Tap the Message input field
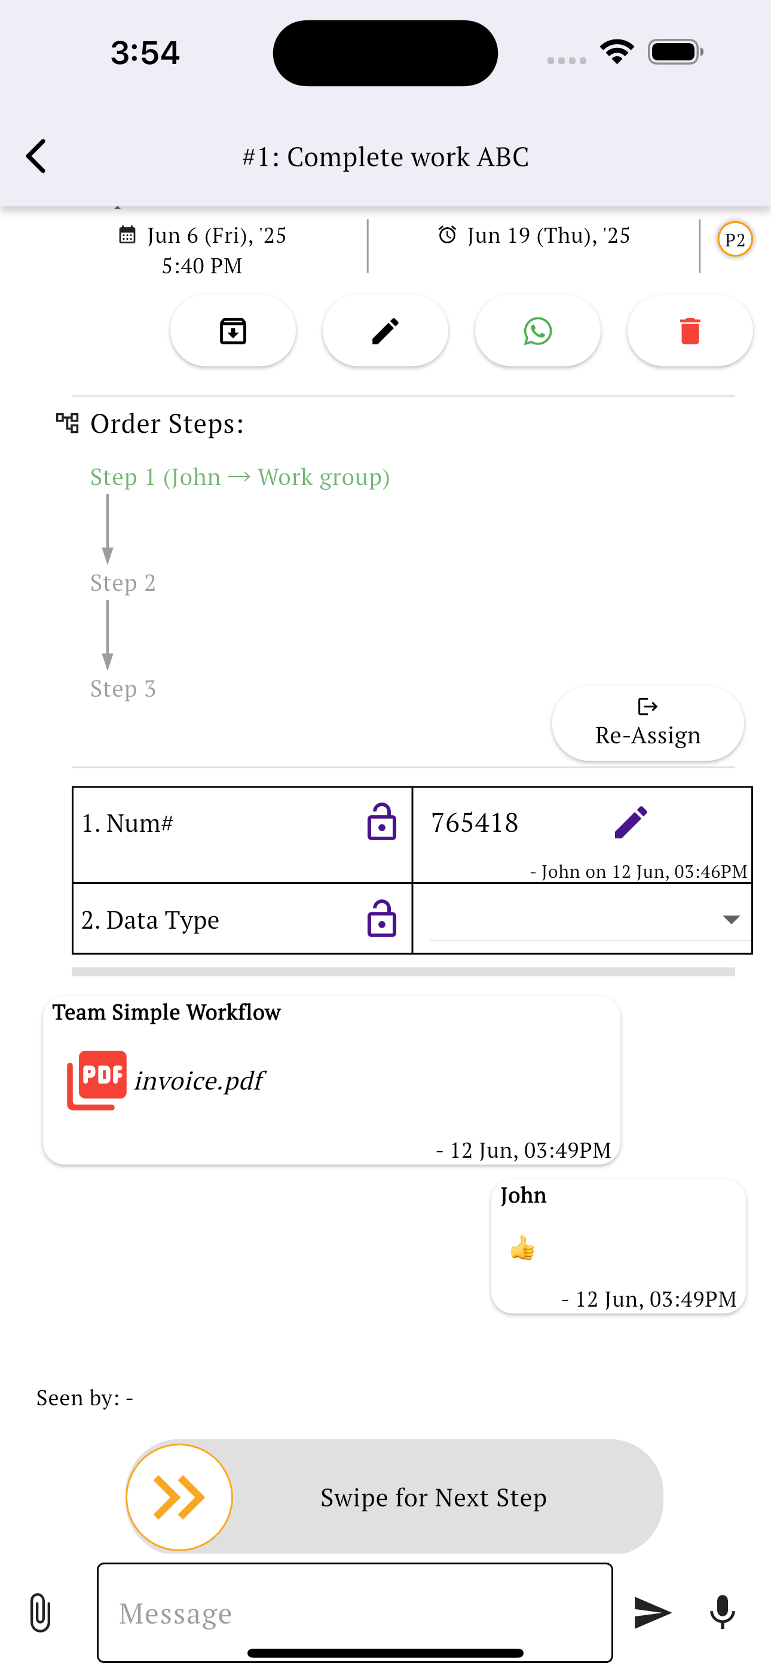 click(355, 1612)
